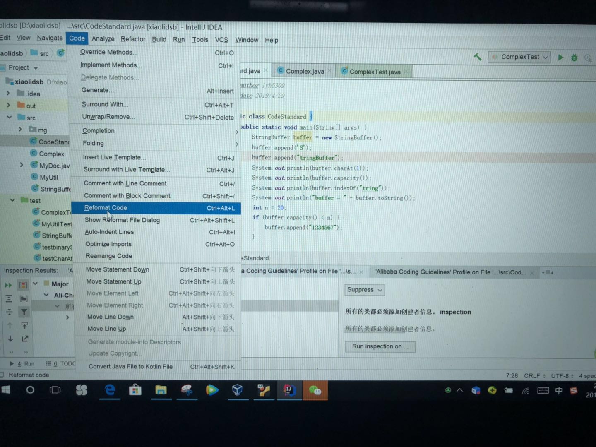Viewport: 596px width, 447px height.
Task: Expand the .idea folder
Action: tap(8, 94)
